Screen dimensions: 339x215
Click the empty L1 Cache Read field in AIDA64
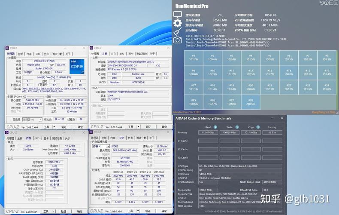208,141
